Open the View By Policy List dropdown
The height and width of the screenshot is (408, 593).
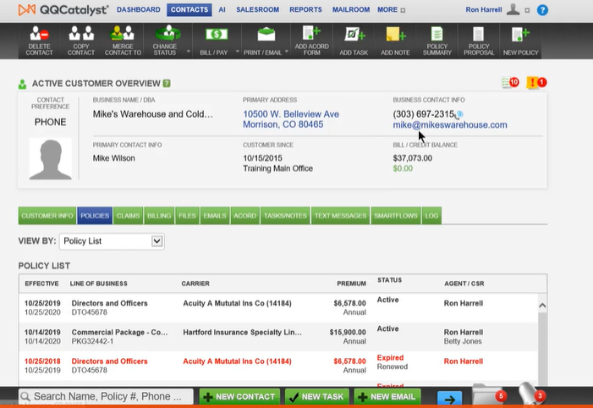pos(156,241)
